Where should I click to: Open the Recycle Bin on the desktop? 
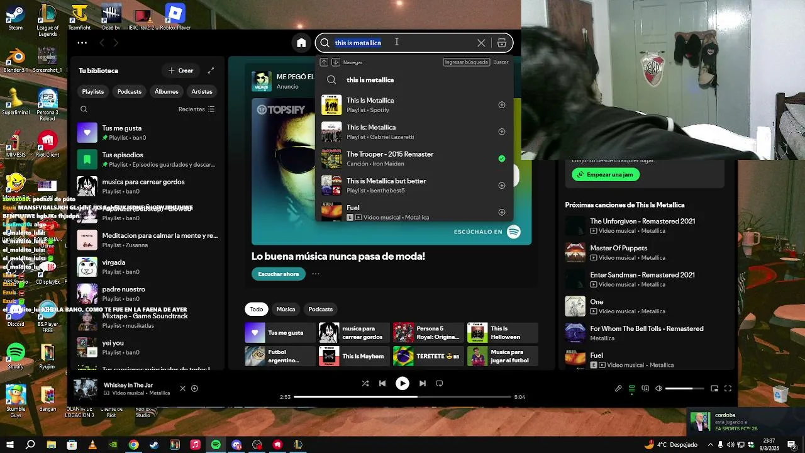click(780, 394)
